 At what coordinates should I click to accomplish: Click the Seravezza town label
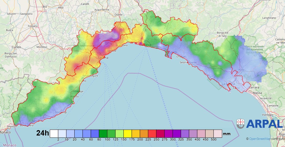pos(265,98)
